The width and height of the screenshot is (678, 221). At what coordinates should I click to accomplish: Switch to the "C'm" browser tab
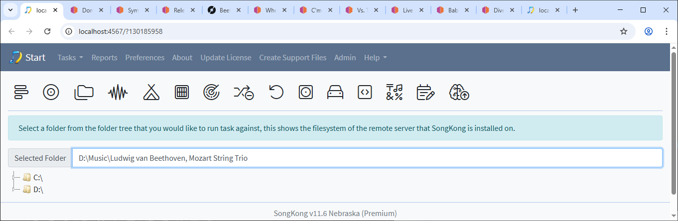point(317,10)
